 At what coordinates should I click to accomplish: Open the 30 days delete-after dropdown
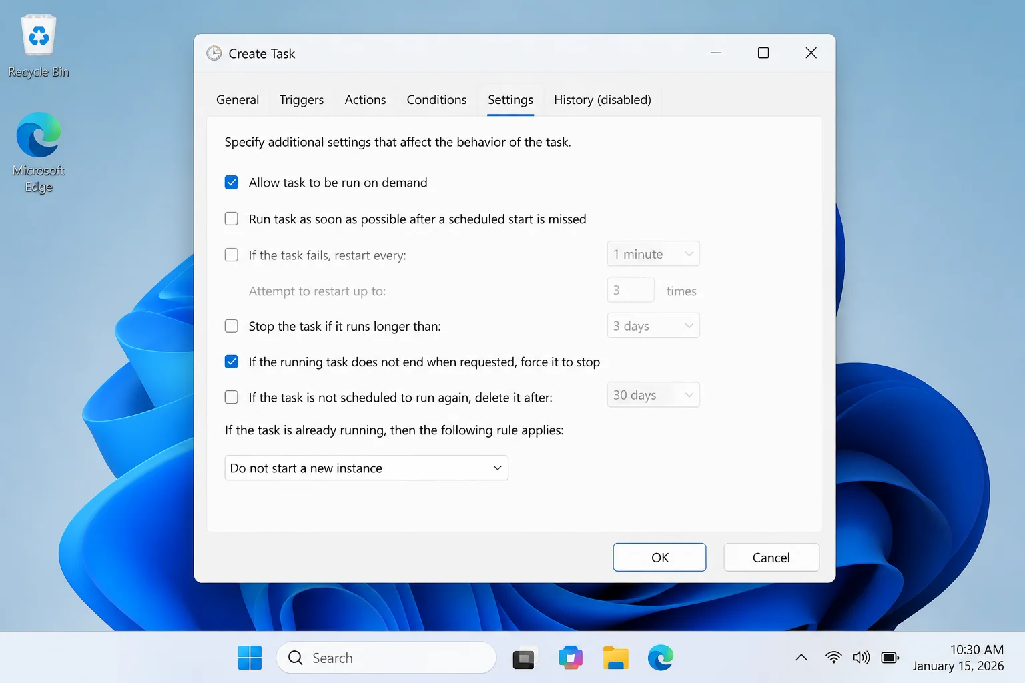click(x=653, y=395)
